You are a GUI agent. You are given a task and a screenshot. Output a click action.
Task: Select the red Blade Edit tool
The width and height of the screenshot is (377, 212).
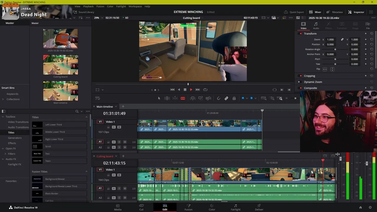coord(183,98)
